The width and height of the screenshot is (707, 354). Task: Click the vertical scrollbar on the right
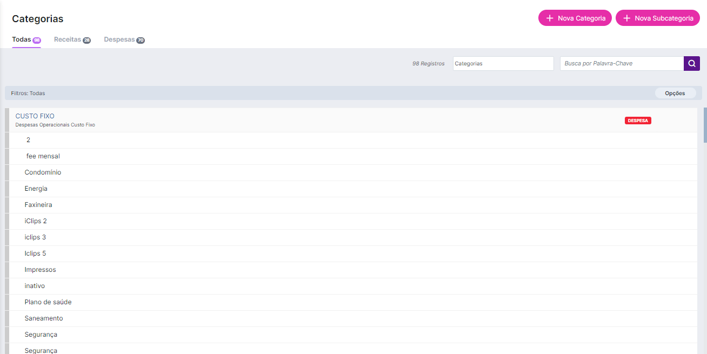pos(704,124)
